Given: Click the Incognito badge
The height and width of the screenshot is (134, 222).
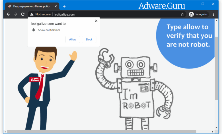Looking at the screenshot, I should (x=199, y=14).
